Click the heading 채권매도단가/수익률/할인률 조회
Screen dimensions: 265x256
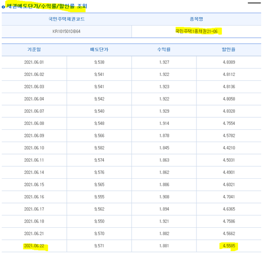pyautogui.click(x=47, y=6)
